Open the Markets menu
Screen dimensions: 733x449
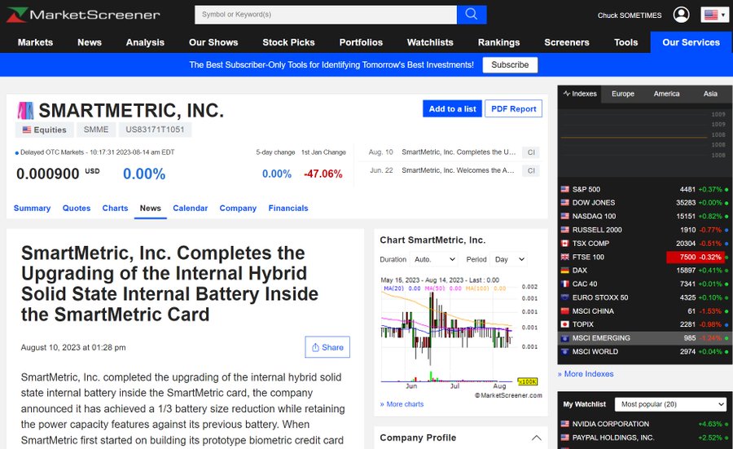pyautogui.click(x=35, y=42)
